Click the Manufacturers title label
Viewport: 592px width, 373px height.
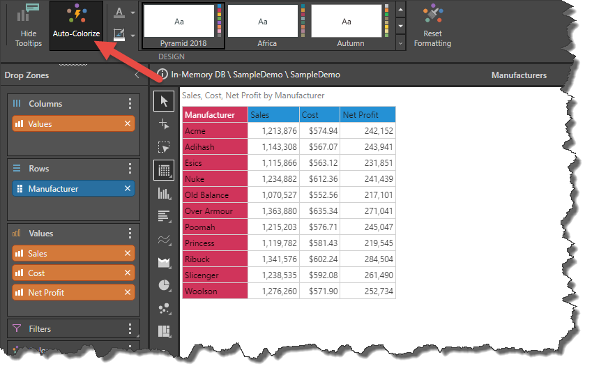pos(519,75)
